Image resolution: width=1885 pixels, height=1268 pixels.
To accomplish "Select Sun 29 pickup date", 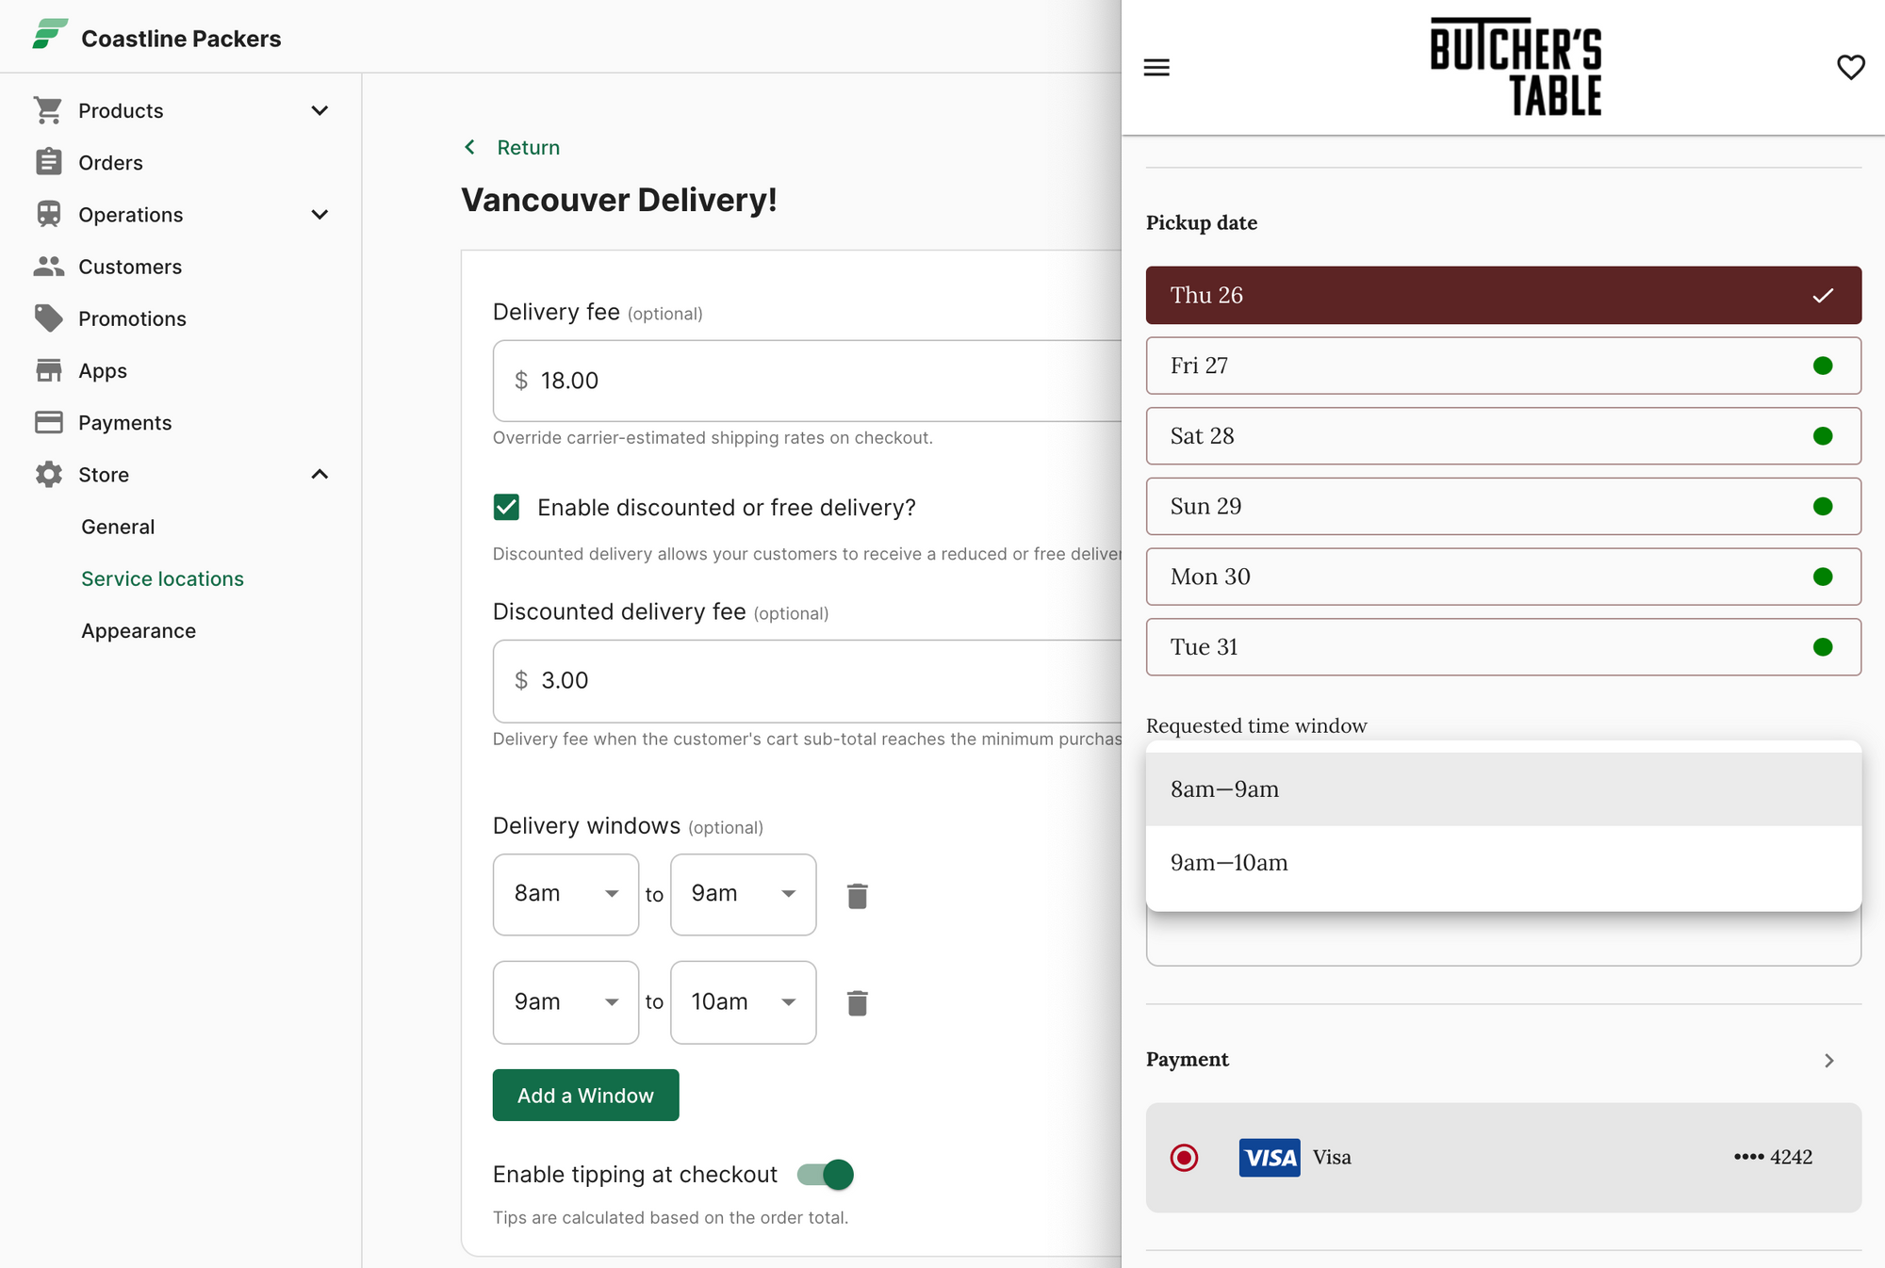I will click(x=1503, y=507).
